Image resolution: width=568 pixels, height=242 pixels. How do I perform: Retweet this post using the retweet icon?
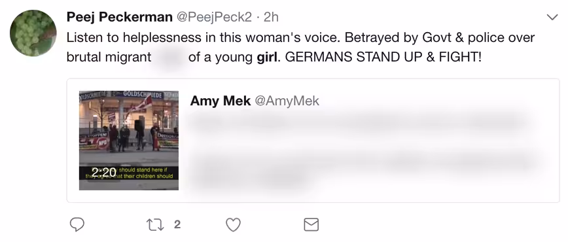click(x=154, y=224)
